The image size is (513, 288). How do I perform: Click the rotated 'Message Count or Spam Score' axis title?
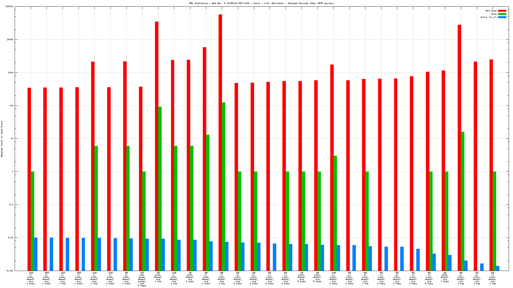[x=2, y=139]
